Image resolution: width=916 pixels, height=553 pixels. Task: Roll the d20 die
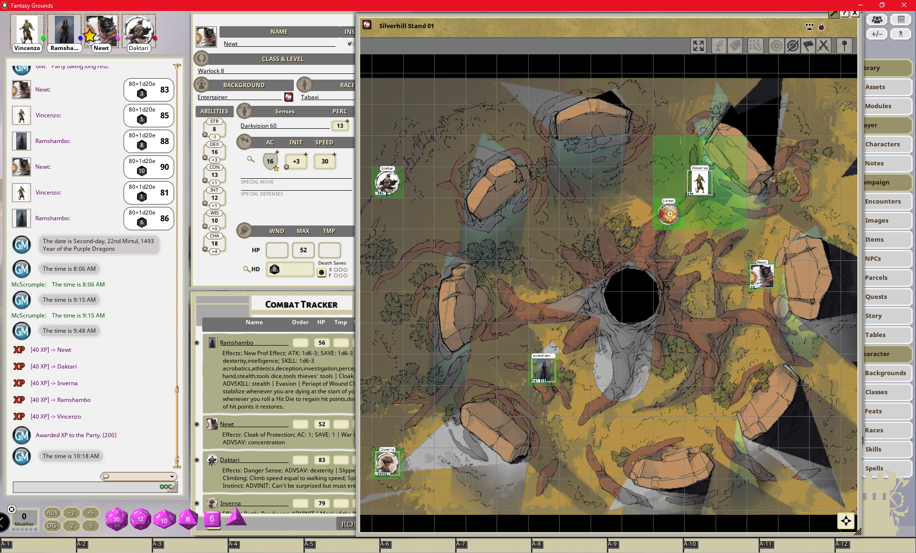point(116,519)
